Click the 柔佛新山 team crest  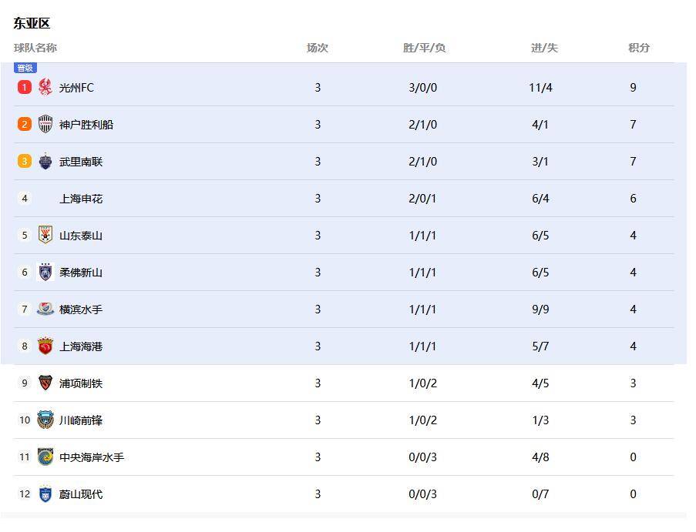click(45, 272)
